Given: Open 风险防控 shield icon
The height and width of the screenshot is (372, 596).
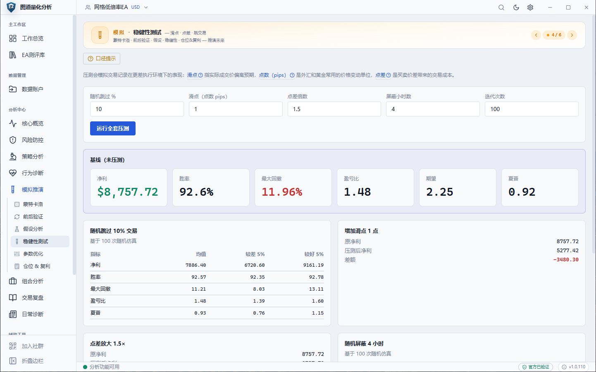Looking at the screenshot, I should click(13, 140).
